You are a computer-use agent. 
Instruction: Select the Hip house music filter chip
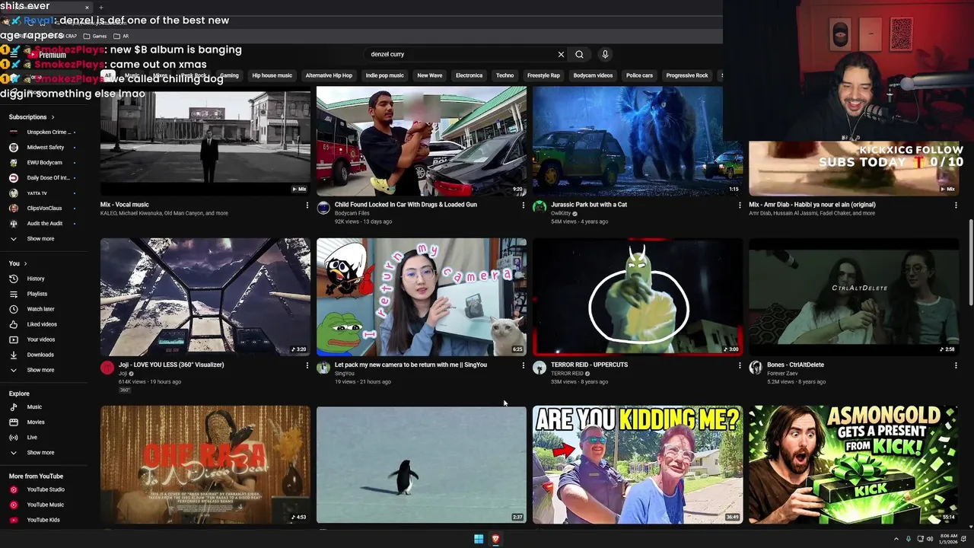[272, 75]
